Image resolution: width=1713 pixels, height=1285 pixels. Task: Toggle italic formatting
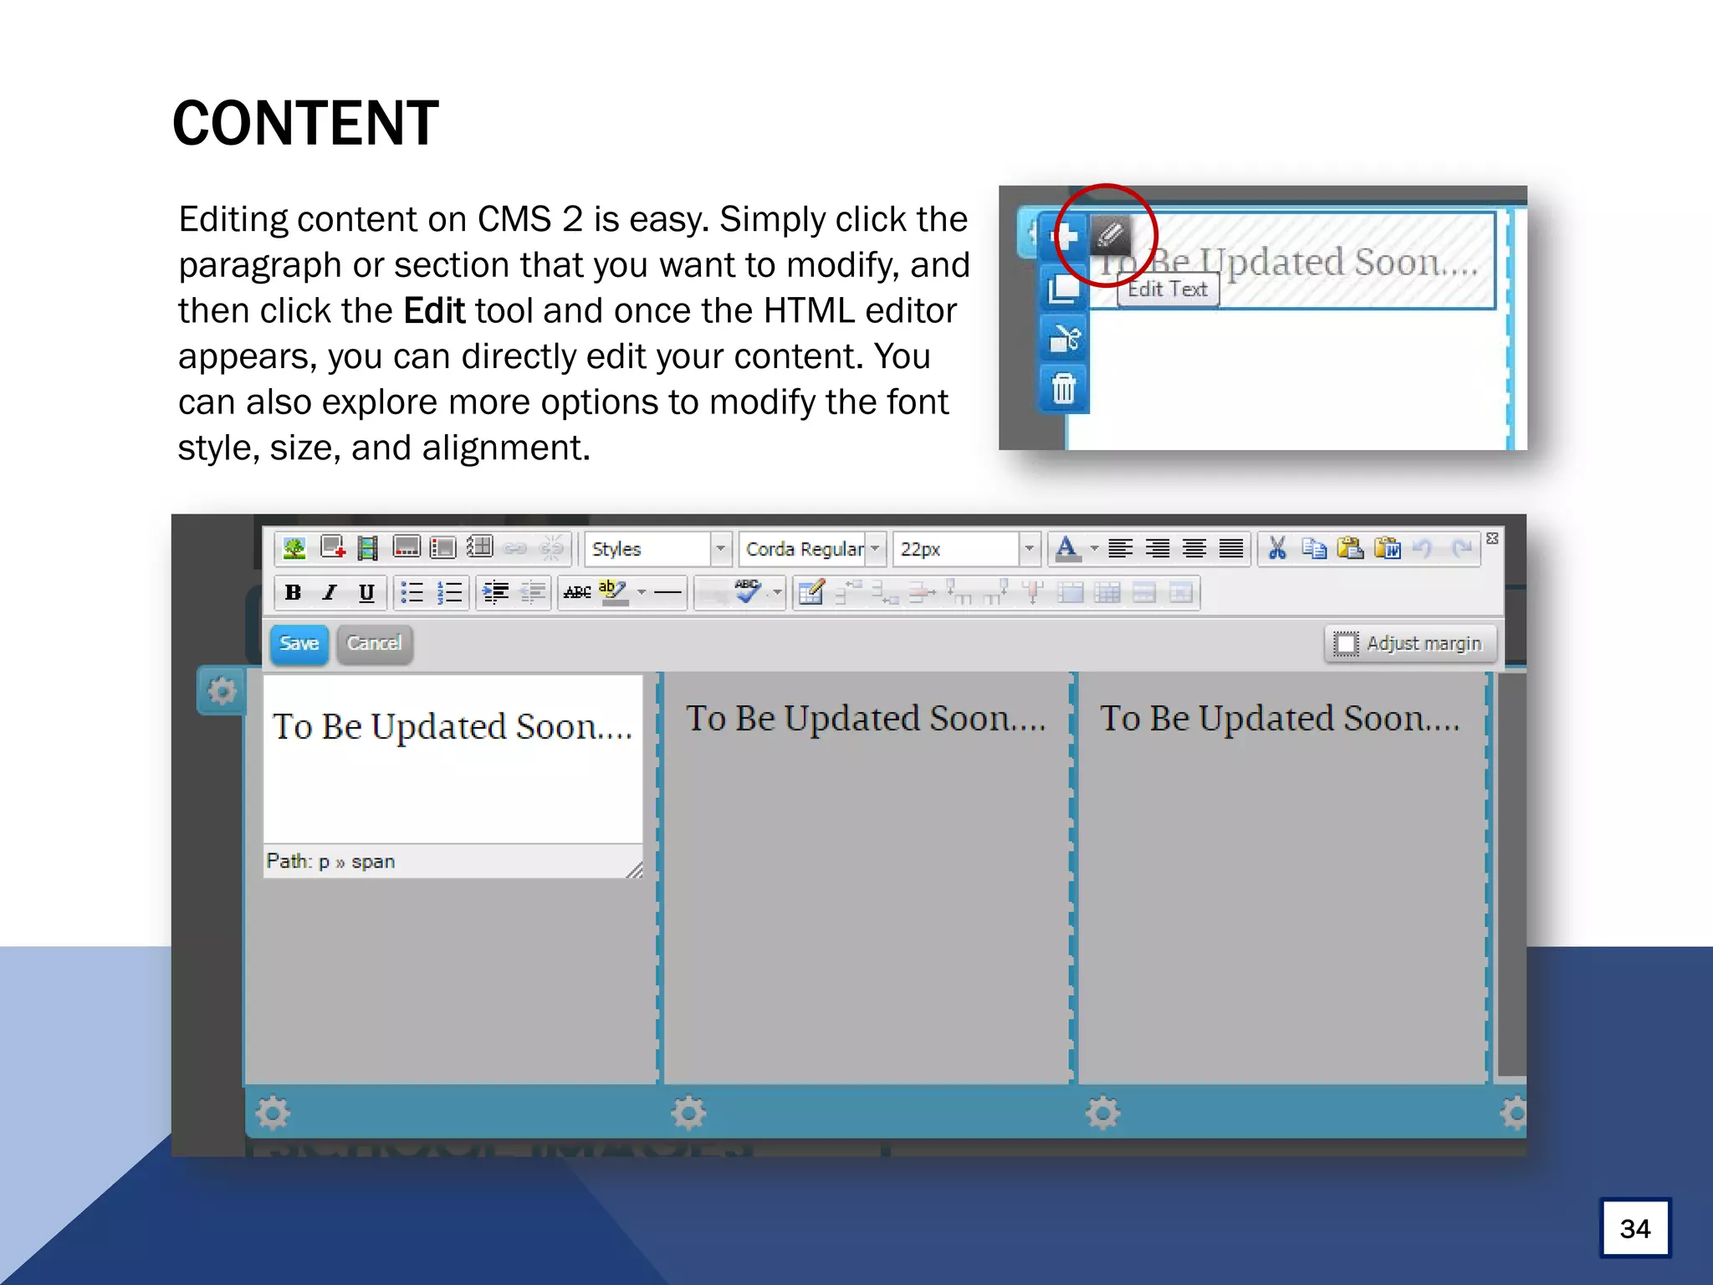330,593
